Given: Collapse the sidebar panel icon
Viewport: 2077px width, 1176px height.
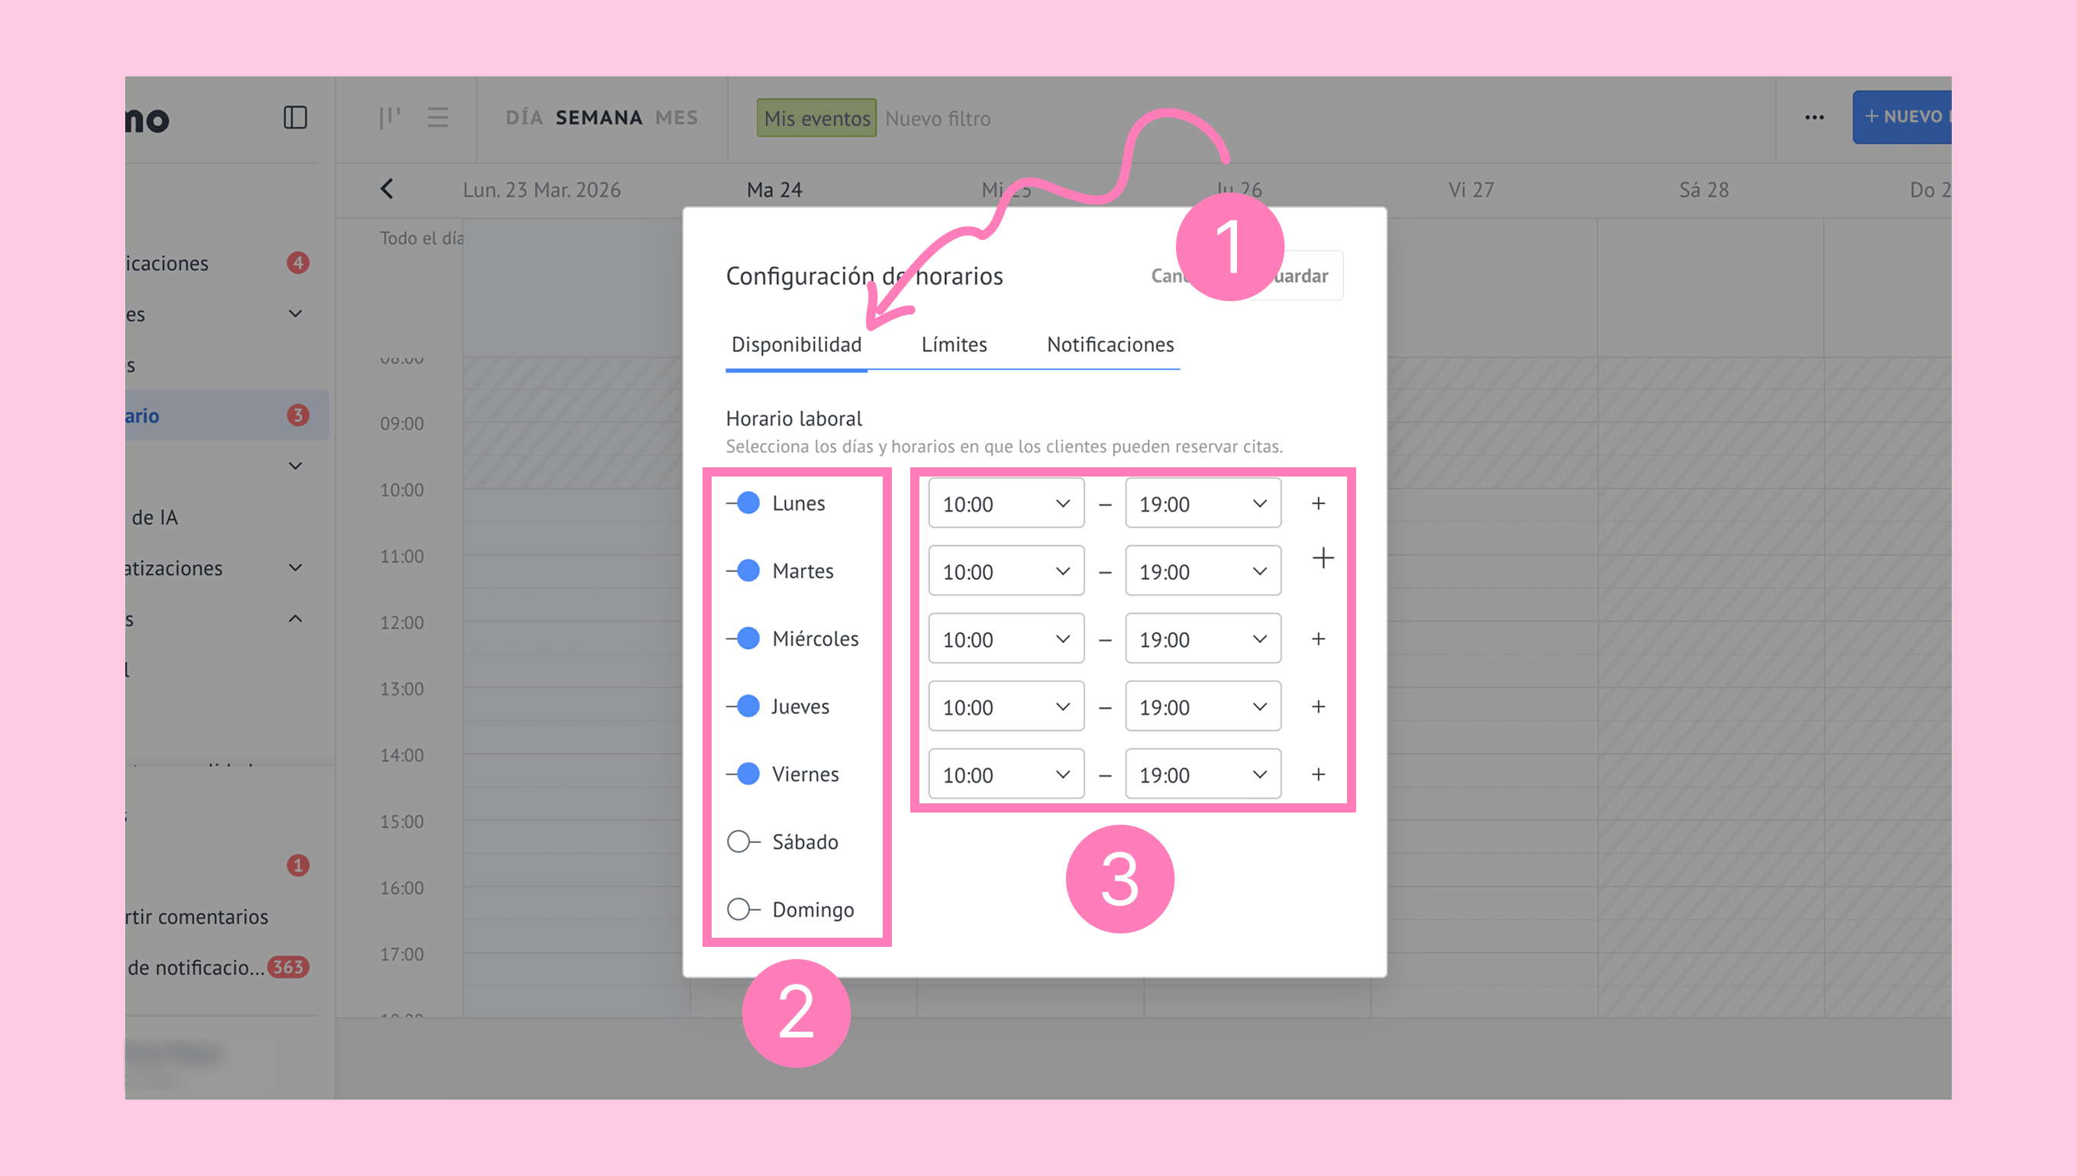Looking at the screenshot, I should [295, 118].
